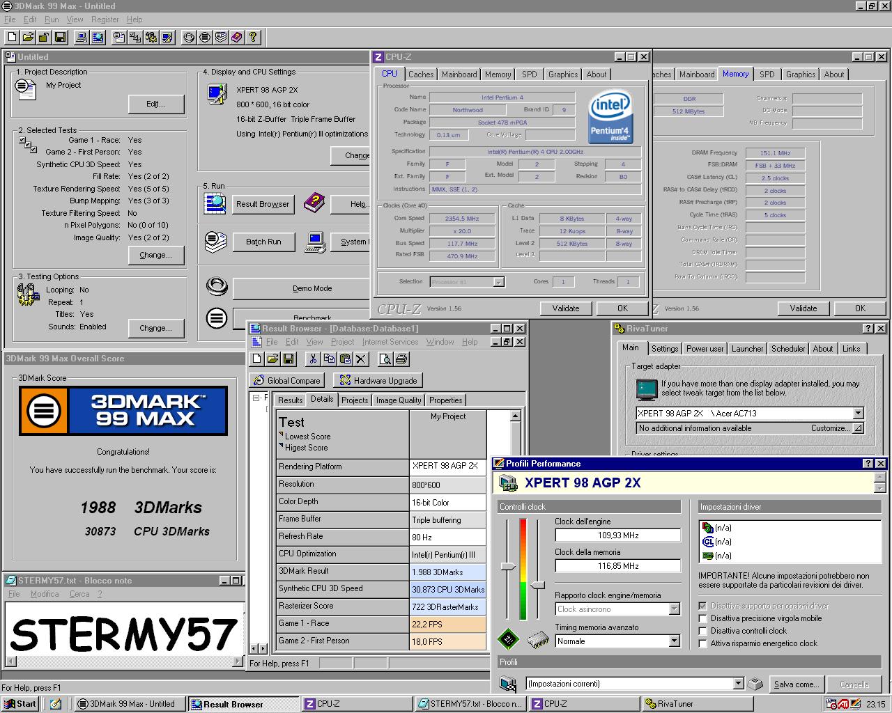892x713 pixels.
Task: Click the hotkey keyboard icon beside profile dropdown
Action: (755, 684)
